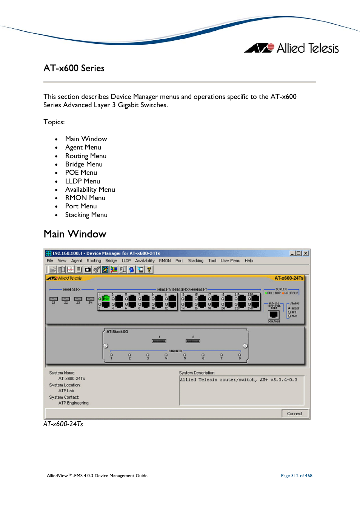Click the camera snapshot toolbar icon

coord(88,270)
